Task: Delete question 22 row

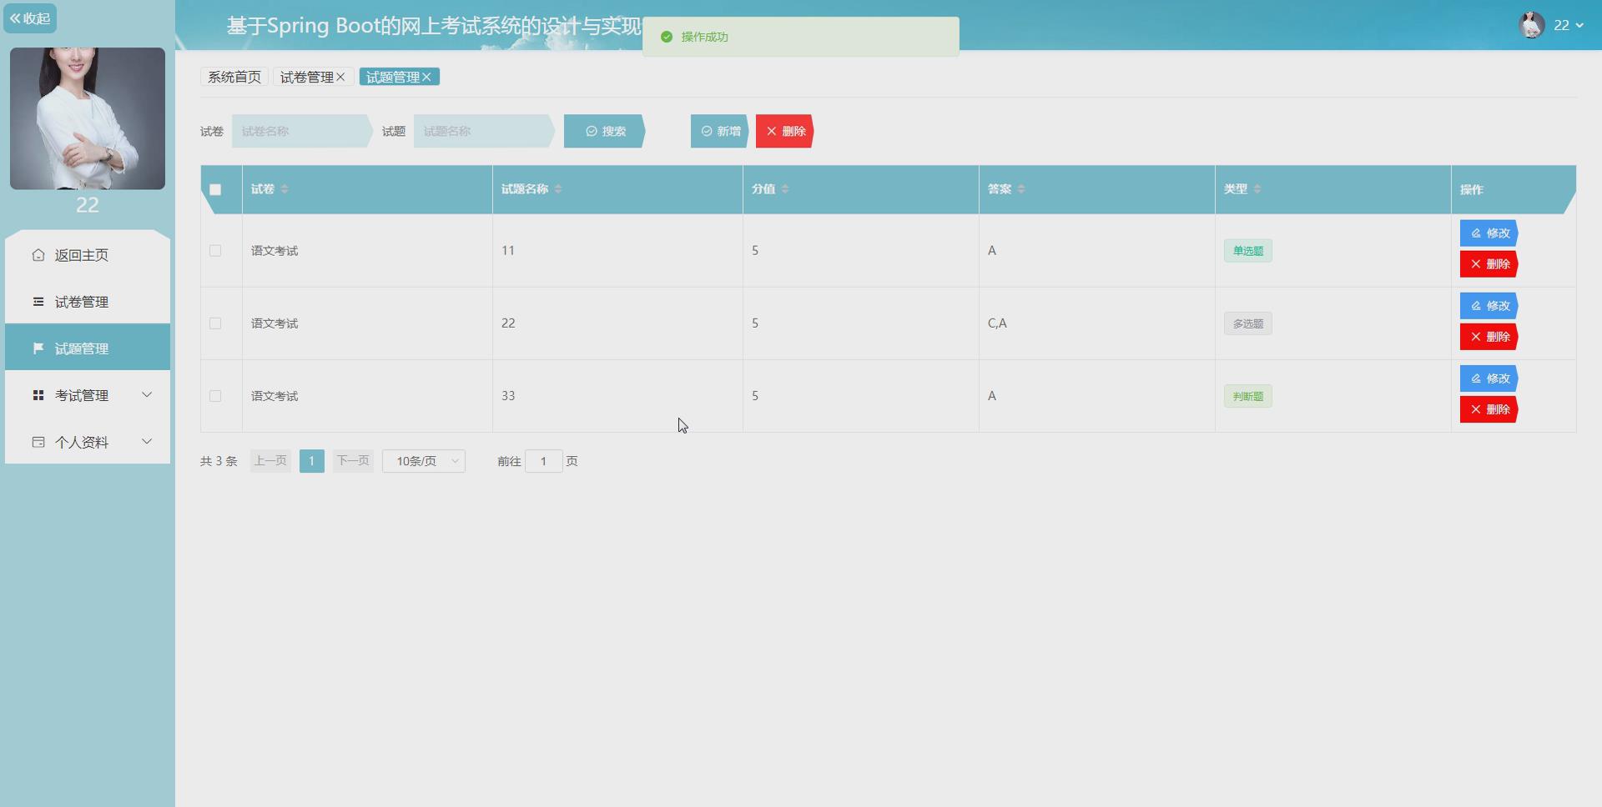Action: [1489, 337]
